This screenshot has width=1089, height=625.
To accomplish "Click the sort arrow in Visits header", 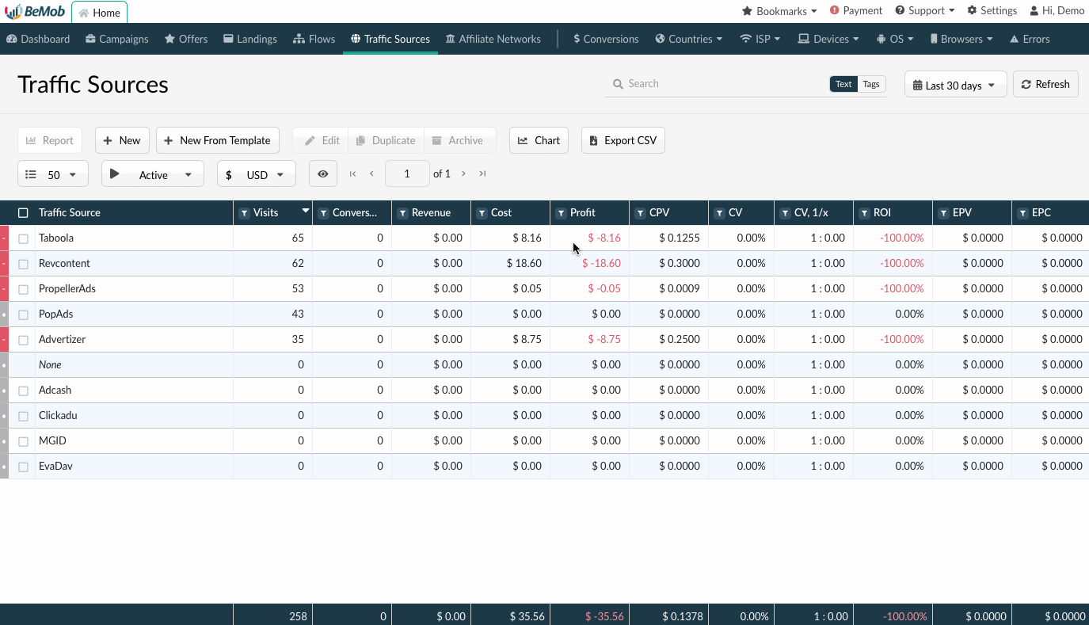I will click(x=306, y=211).
